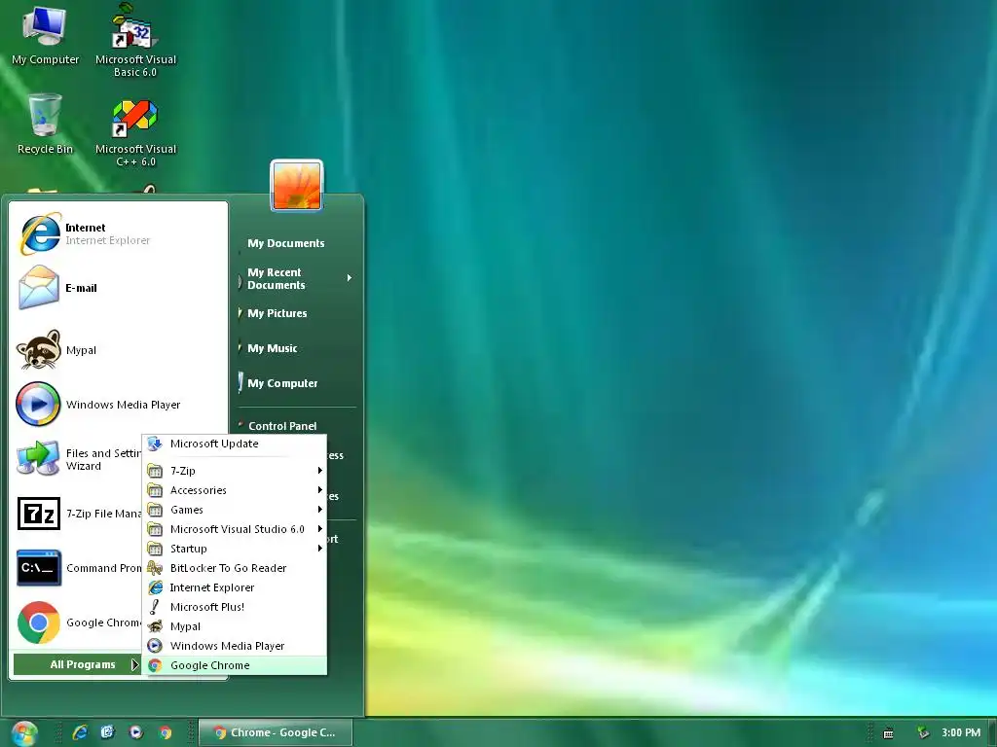
Task: Launch Chrome from quick launch bar
Action: coord(166,732)
